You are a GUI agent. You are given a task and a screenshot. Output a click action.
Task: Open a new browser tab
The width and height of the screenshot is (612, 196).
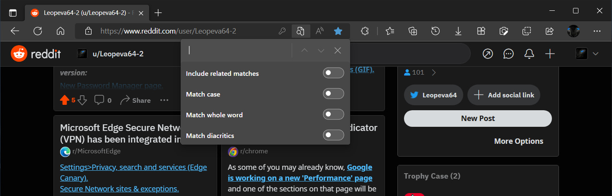(x=158, y=12)
